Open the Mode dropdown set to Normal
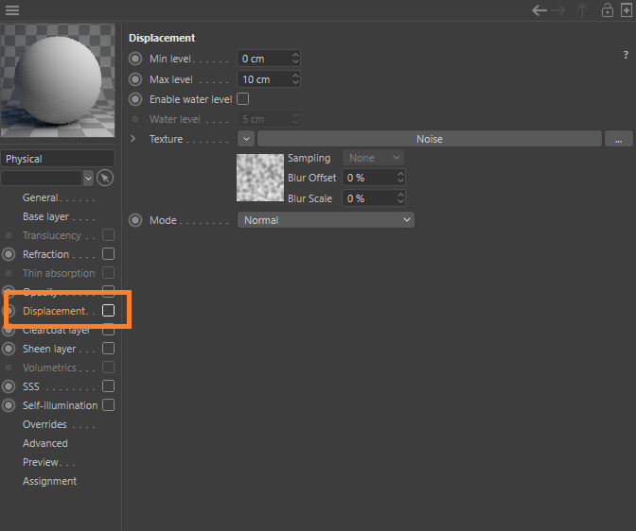Viewport: 636px width, 531px height. 326,220
